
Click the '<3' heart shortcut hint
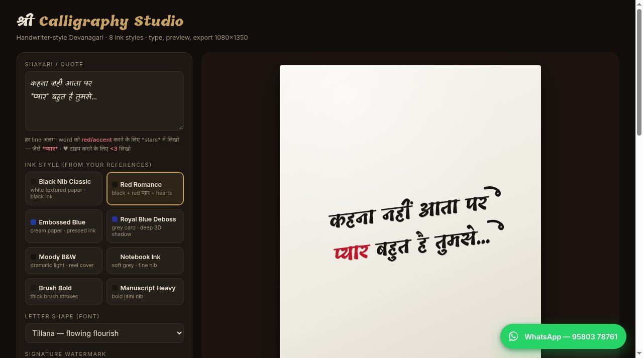pyautogui.click(x=114, y=149)
